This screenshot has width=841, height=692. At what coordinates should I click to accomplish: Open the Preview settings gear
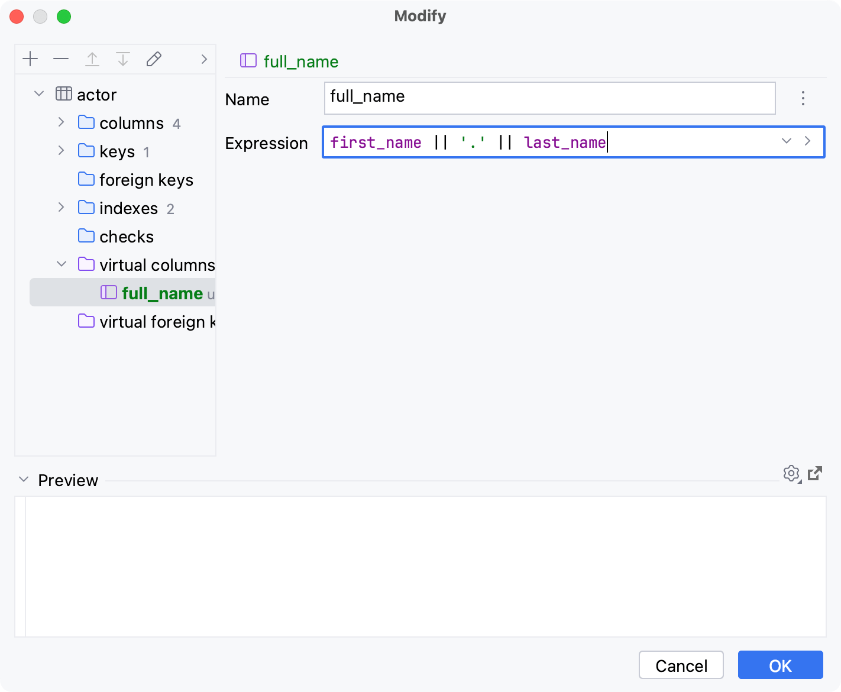(791, 474)
